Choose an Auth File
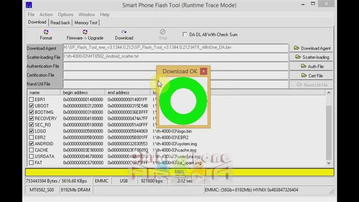This screenshot has height=202, width=359. tap(312, 66)
